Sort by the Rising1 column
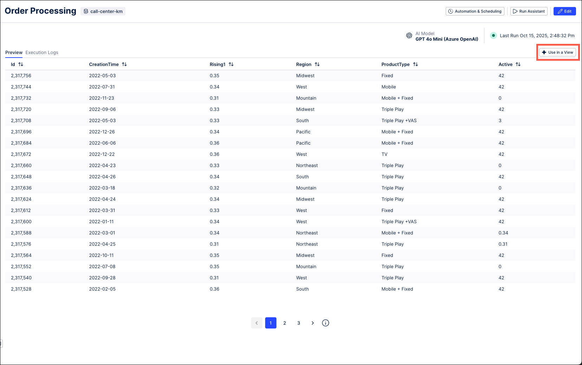 (x=231, y=64)
